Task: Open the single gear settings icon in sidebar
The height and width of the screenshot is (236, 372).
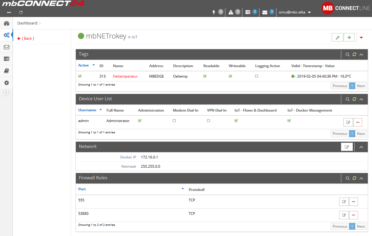Action: pos(6,83)
